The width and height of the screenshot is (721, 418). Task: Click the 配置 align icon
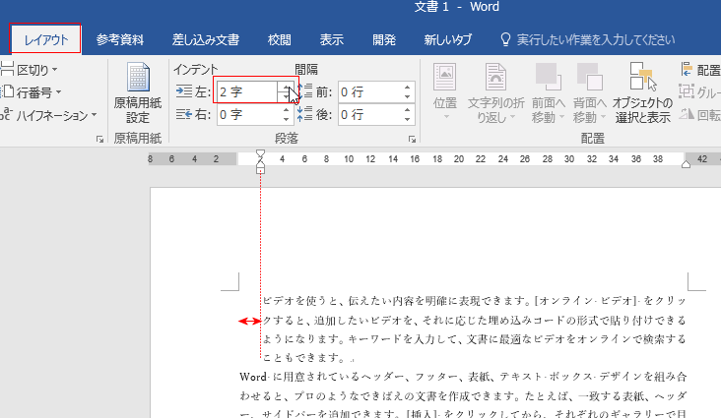[x=687, y=70]
